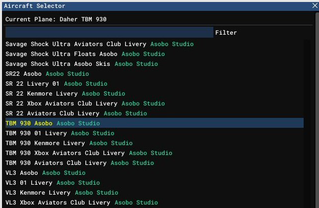The image size is (319, 208).
Task: Select Savage Shock Ultra Floats Asobo
Action: click(x=154, y=54)
